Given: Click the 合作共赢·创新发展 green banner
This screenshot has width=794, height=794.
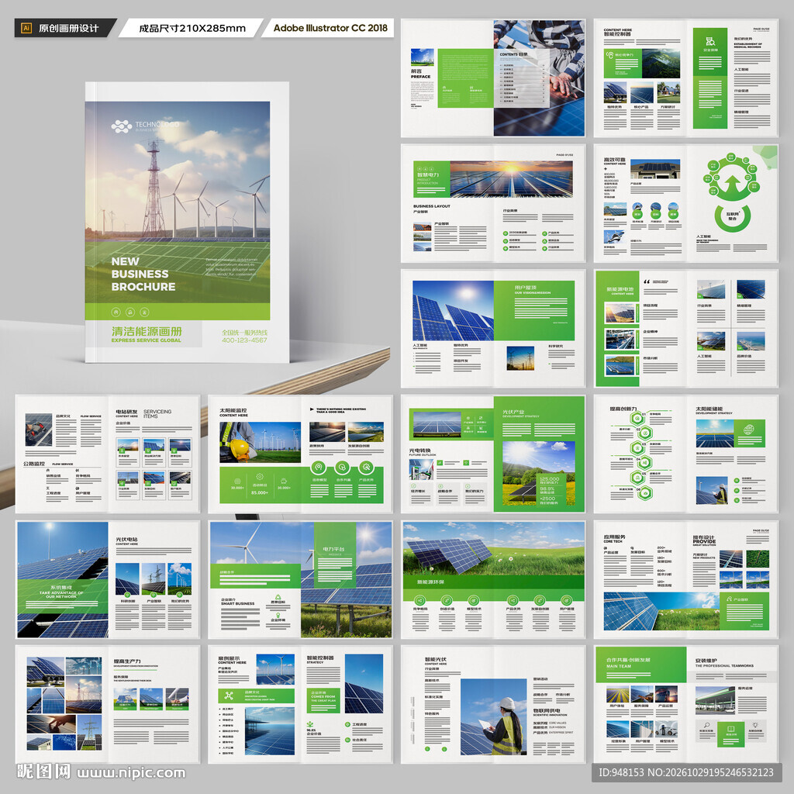Looking at the screenshot, I should [641, 664].
